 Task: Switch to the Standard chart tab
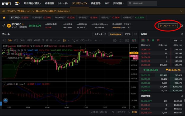(100, 34)
